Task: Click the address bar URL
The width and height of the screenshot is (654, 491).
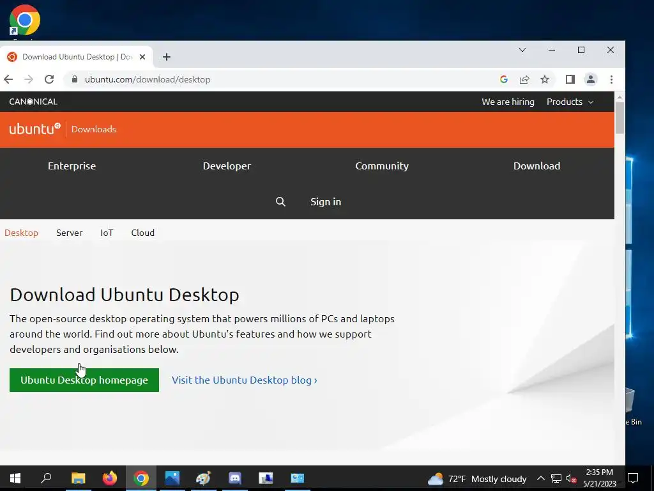Action: (148, 79)
